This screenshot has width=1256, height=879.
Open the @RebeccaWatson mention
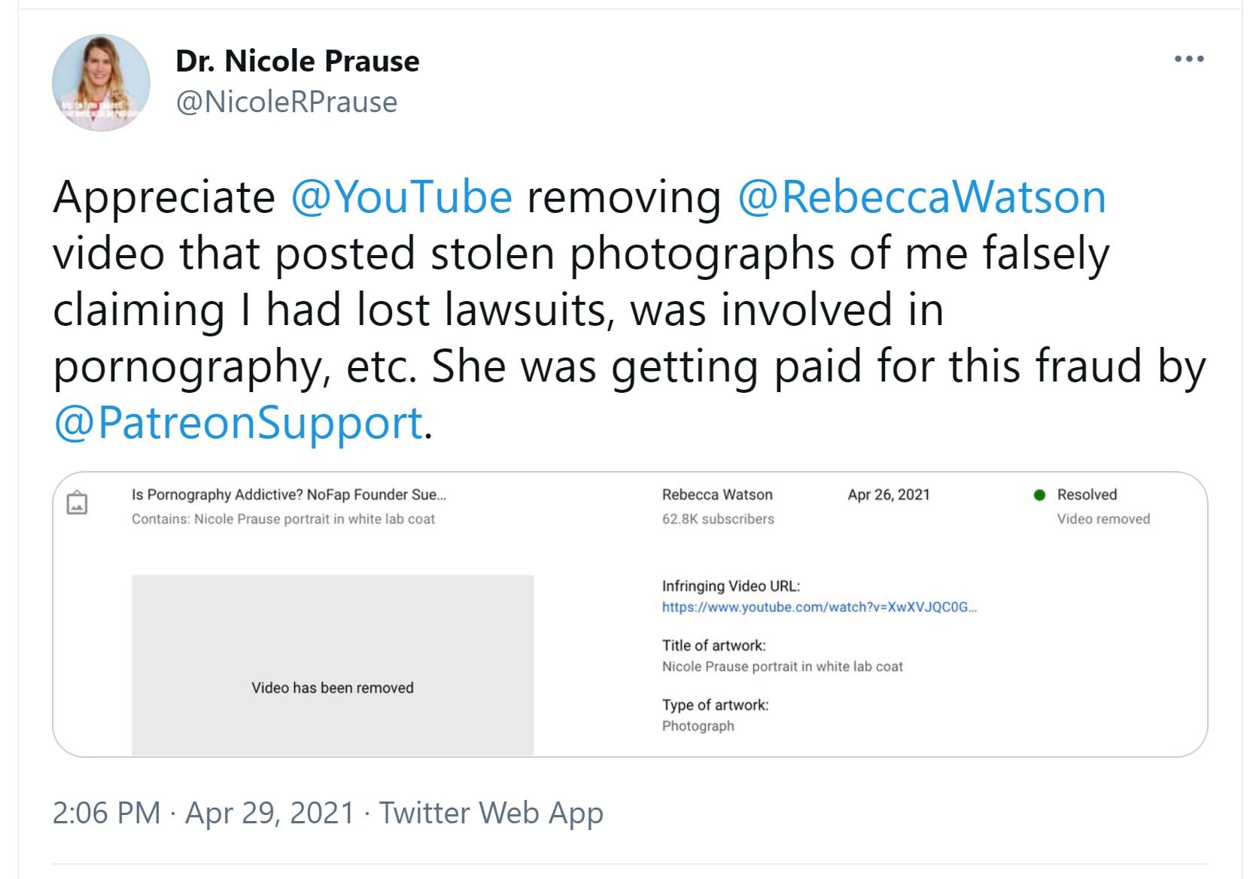tap(921, 197)
